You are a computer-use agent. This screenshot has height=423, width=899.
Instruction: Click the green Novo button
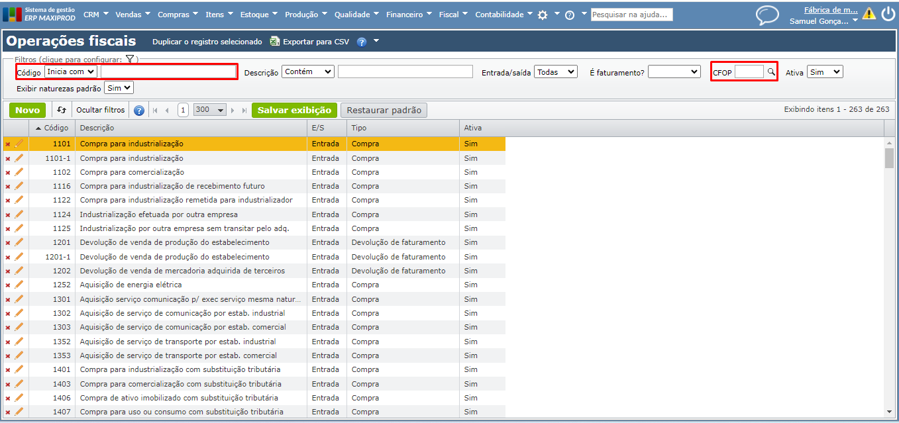click(x=27, y=111)
